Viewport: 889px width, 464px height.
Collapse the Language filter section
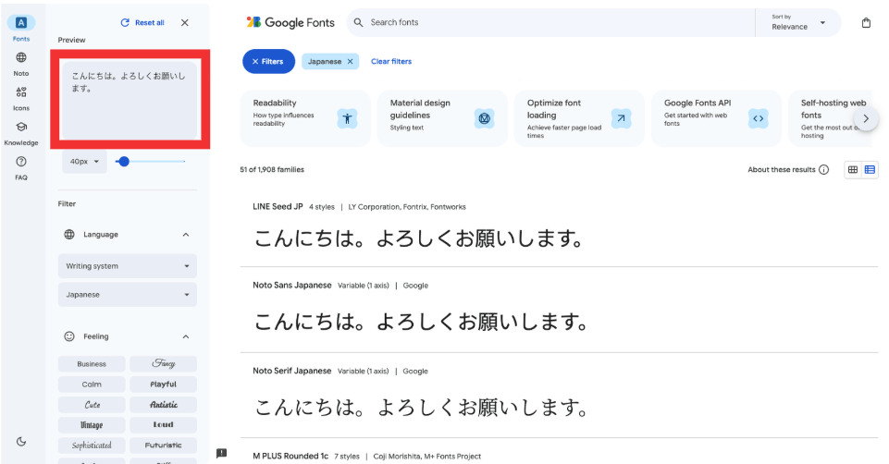coord(185,235)
